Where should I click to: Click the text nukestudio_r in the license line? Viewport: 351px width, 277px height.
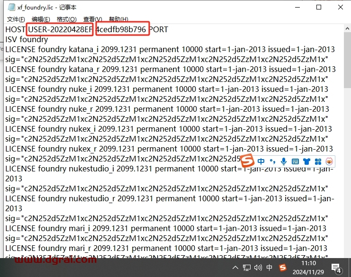pyautogui.click(x=92, y=199)
